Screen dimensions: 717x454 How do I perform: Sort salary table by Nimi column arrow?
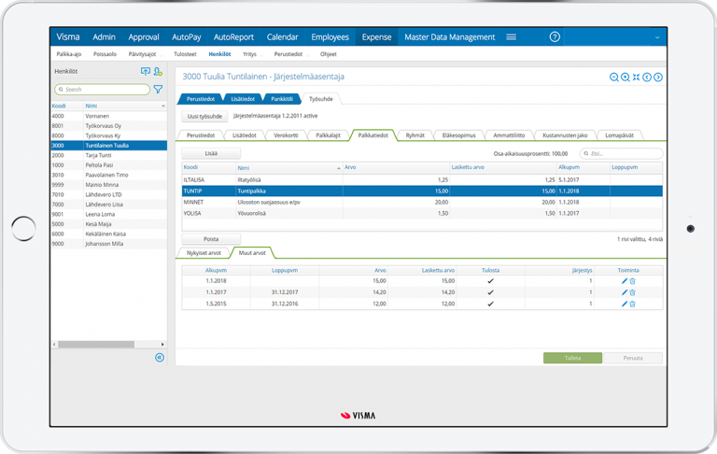pyautogui.click(x=338, y=168)
